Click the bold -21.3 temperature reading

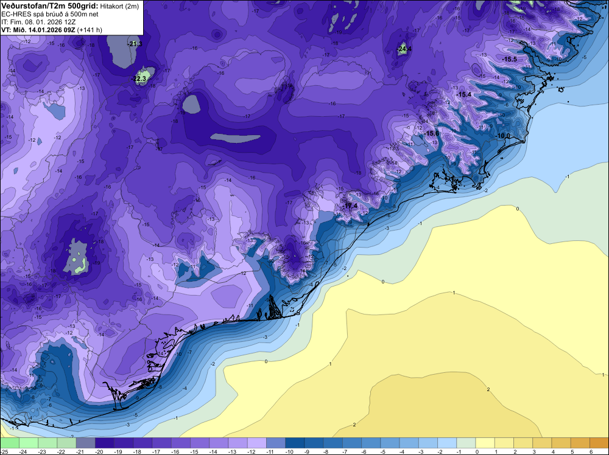click(x=135, y=44)
